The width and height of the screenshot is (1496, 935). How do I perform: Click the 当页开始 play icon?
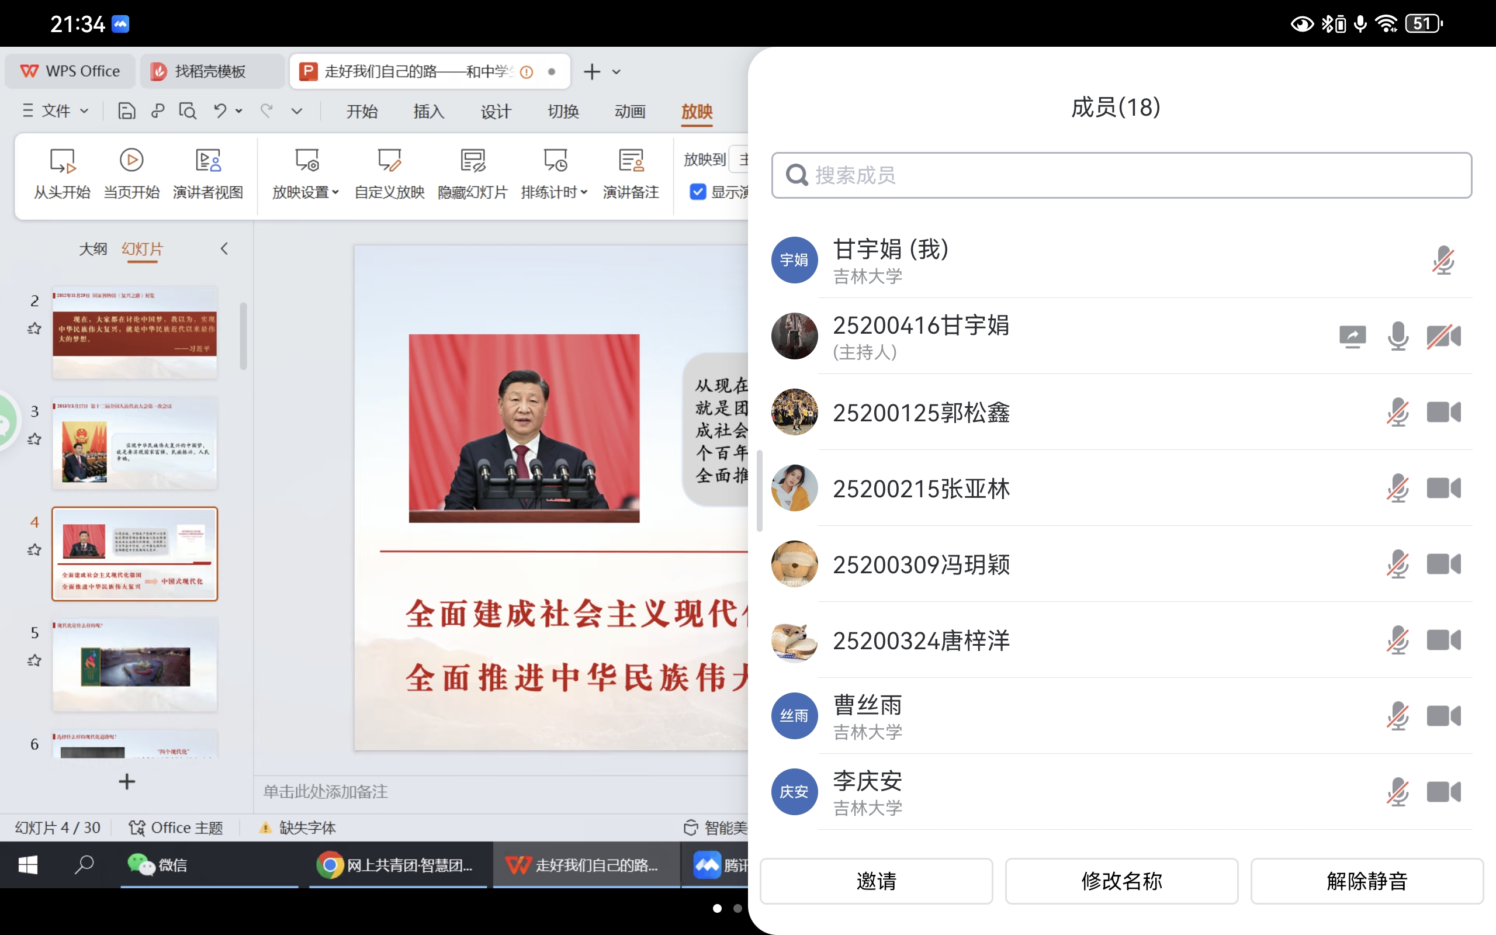click(131, 160)
